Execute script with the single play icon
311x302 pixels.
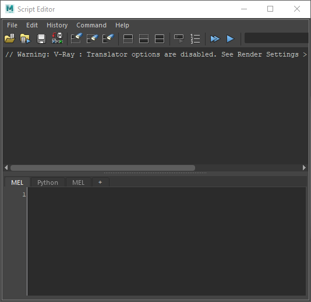[230, 38]
